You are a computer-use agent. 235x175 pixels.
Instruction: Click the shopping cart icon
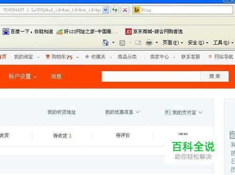[47, 56]
